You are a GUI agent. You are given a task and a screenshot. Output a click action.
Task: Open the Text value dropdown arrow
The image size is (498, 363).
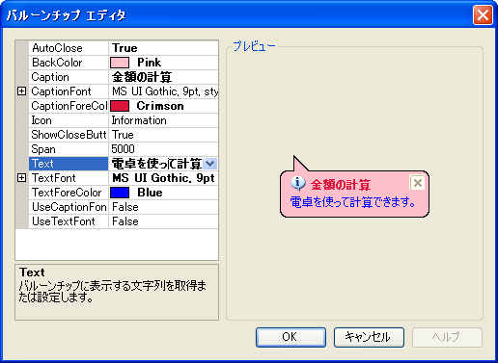click(x=210, y=164)
